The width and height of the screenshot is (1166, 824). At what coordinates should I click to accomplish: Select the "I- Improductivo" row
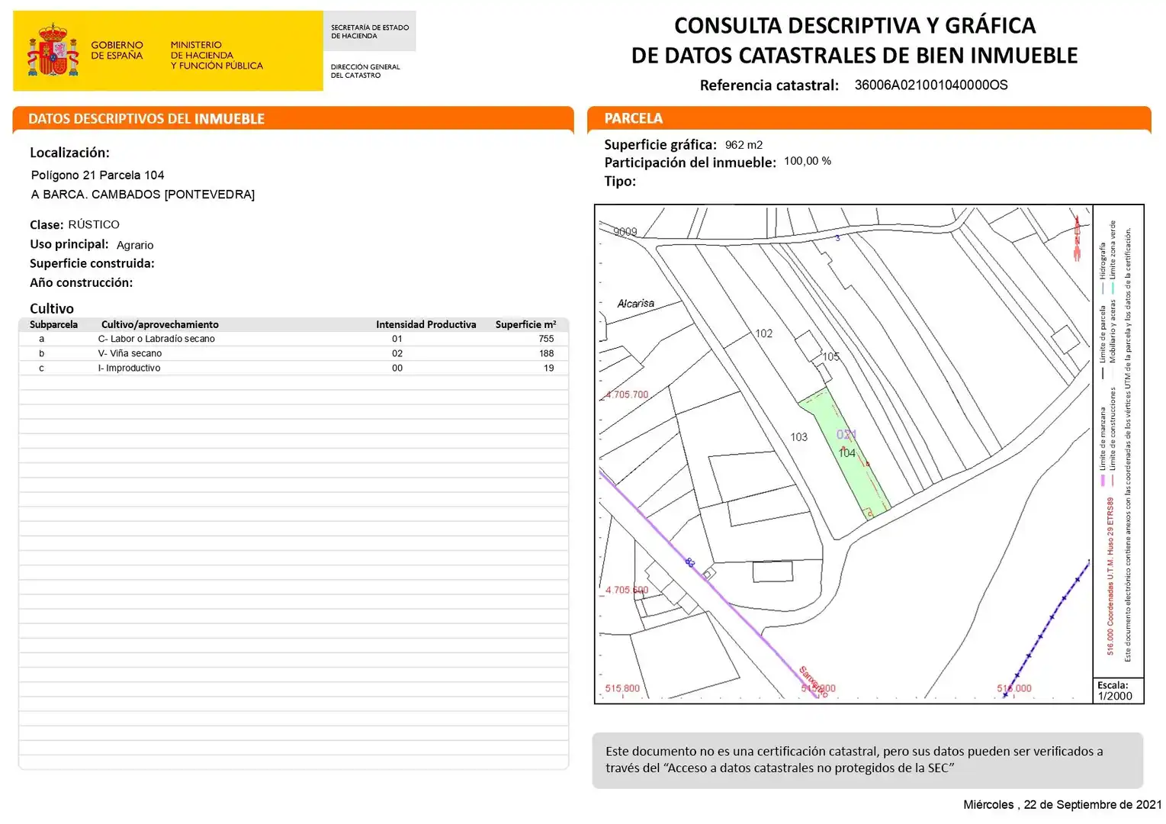[294, 368]
